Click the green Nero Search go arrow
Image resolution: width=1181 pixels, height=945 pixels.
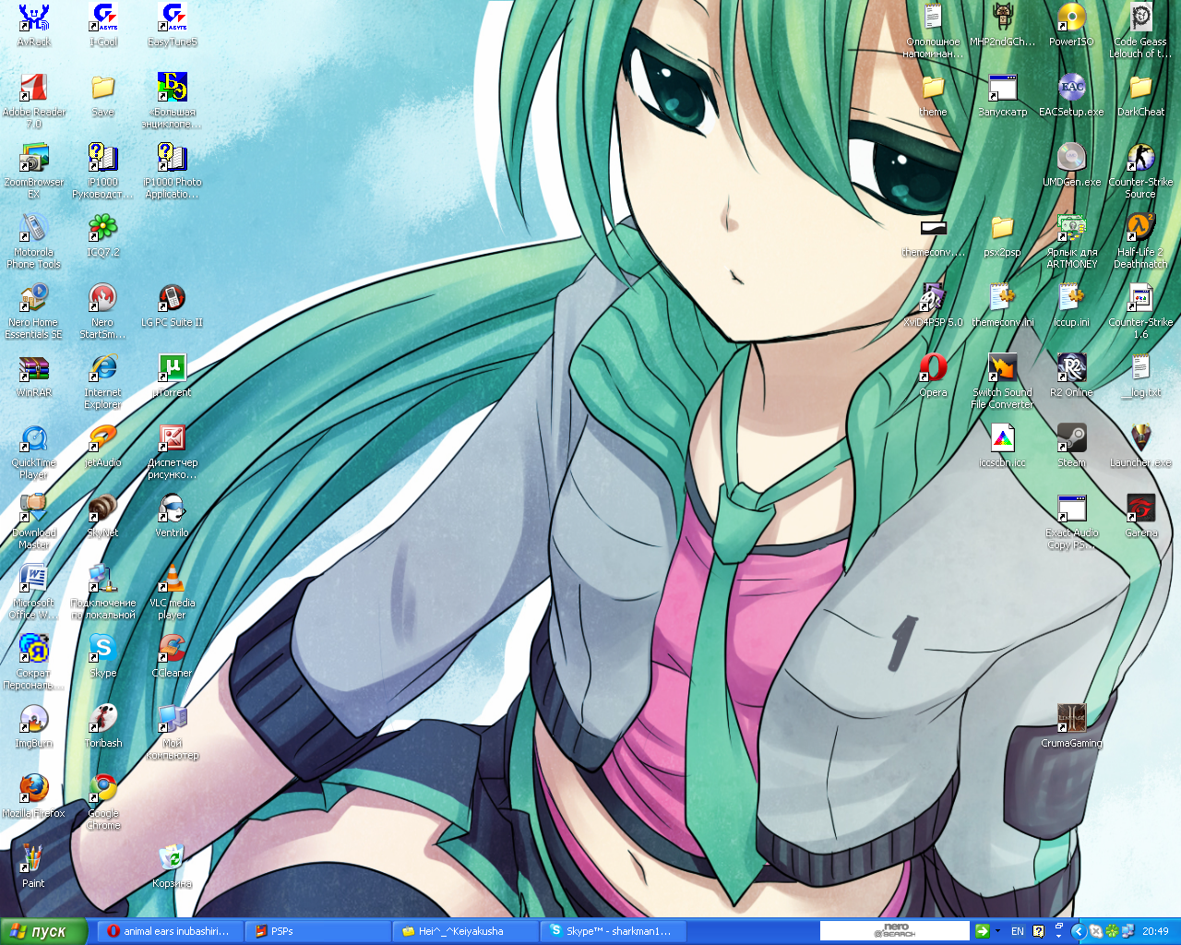982,931
